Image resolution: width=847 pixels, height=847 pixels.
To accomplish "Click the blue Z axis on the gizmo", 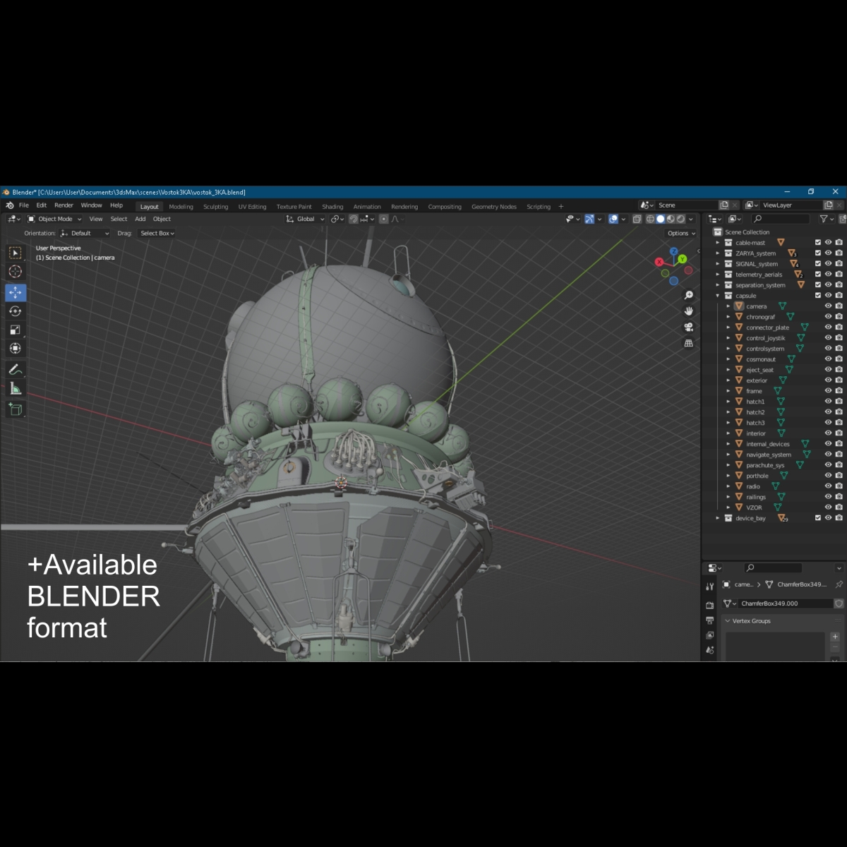I will (x=673, y=251).
